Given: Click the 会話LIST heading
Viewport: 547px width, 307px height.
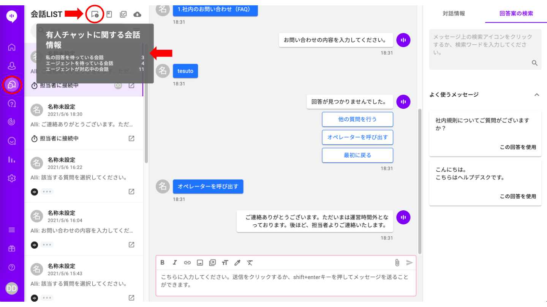Looking at the screenshot, I should 46,14.
